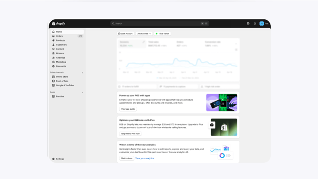Screen dimensions: 318x179
Task: Click the Shopify logo in header
Action: tap(58, 24)
